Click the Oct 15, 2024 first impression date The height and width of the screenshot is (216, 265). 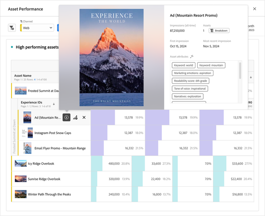coord(178,46)
